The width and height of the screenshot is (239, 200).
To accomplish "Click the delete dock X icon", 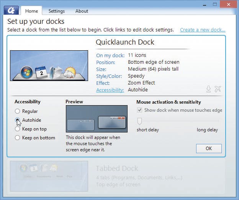I will pos(218,89).
